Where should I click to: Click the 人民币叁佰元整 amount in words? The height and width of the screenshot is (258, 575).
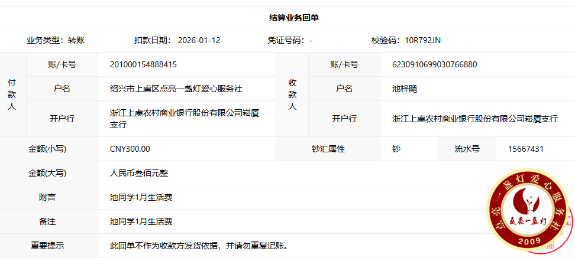coord(139,174)
